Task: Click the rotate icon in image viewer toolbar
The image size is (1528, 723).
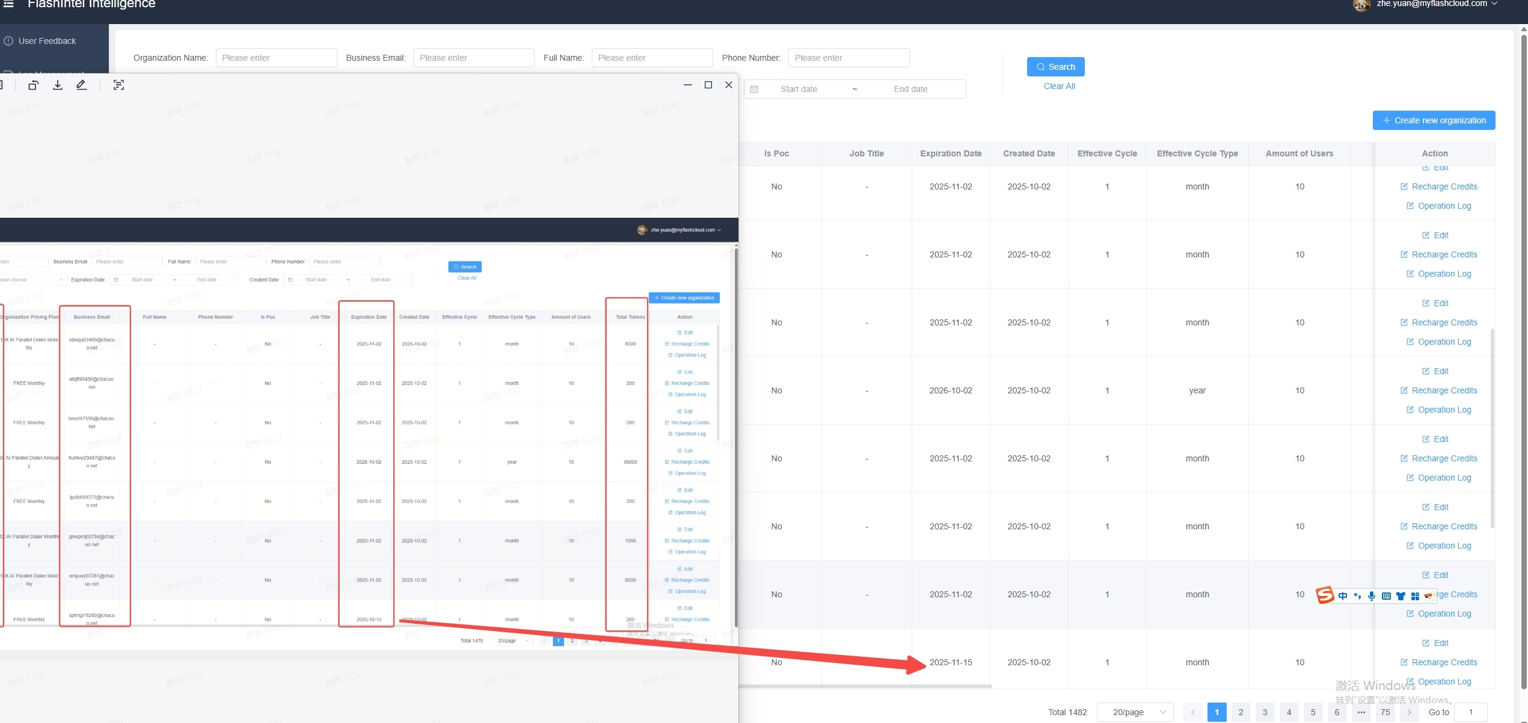Action: [33, 85]
